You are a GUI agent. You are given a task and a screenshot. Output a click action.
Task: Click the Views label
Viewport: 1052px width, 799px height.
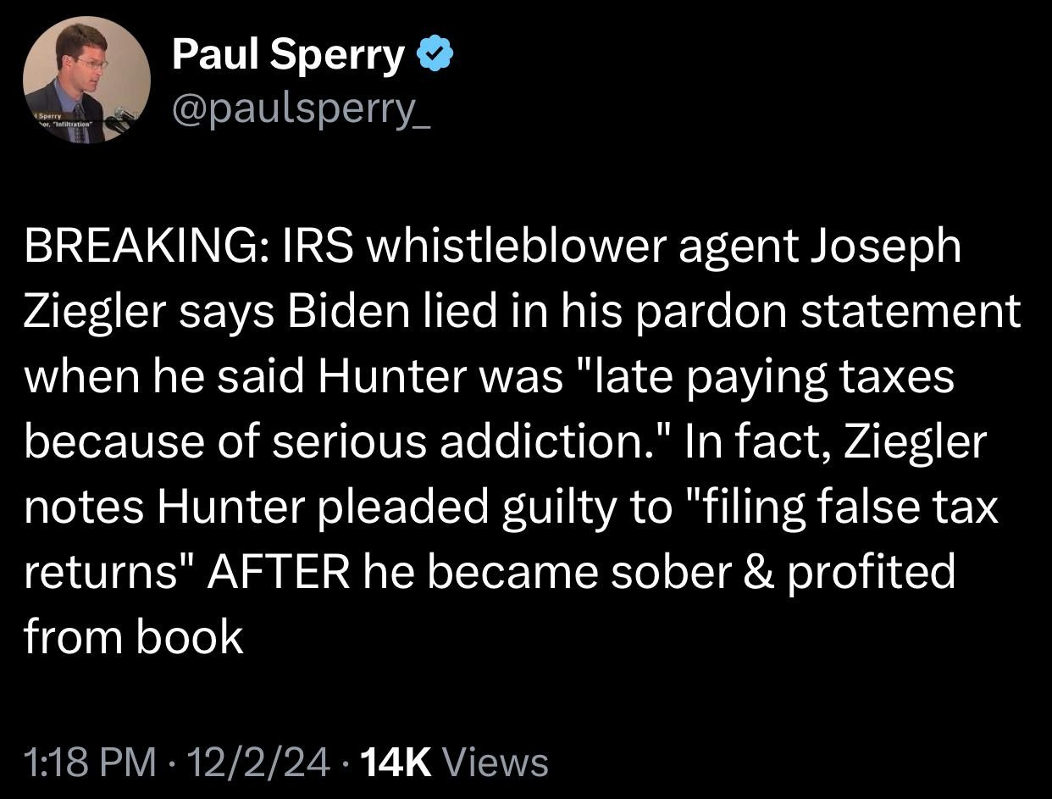pos(496,761)
